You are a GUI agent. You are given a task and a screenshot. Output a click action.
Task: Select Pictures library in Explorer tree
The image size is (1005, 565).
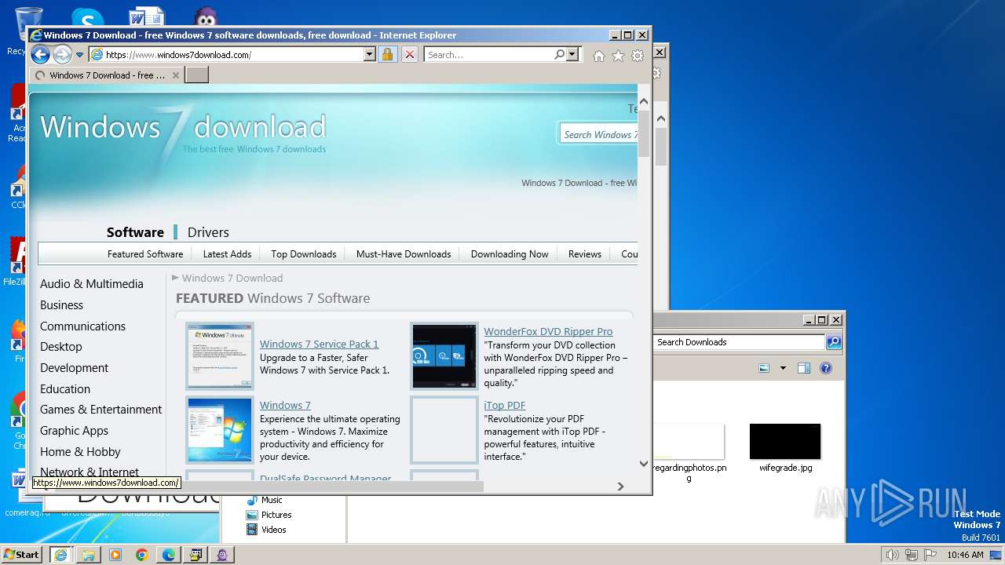click(269, 515)
